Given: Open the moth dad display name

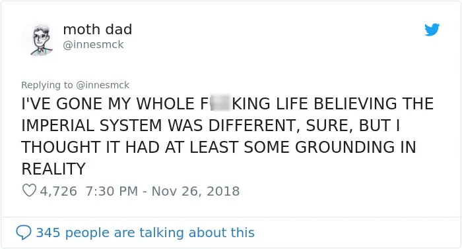Looking at the screenshot, I should [98, 30].
